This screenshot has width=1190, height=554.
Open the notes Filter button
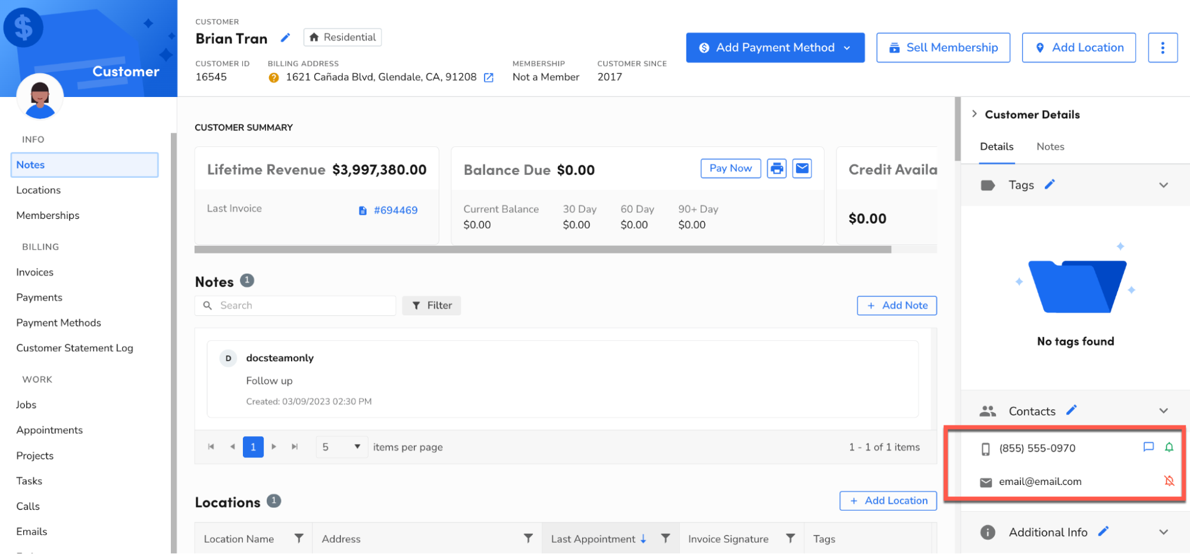432,305
